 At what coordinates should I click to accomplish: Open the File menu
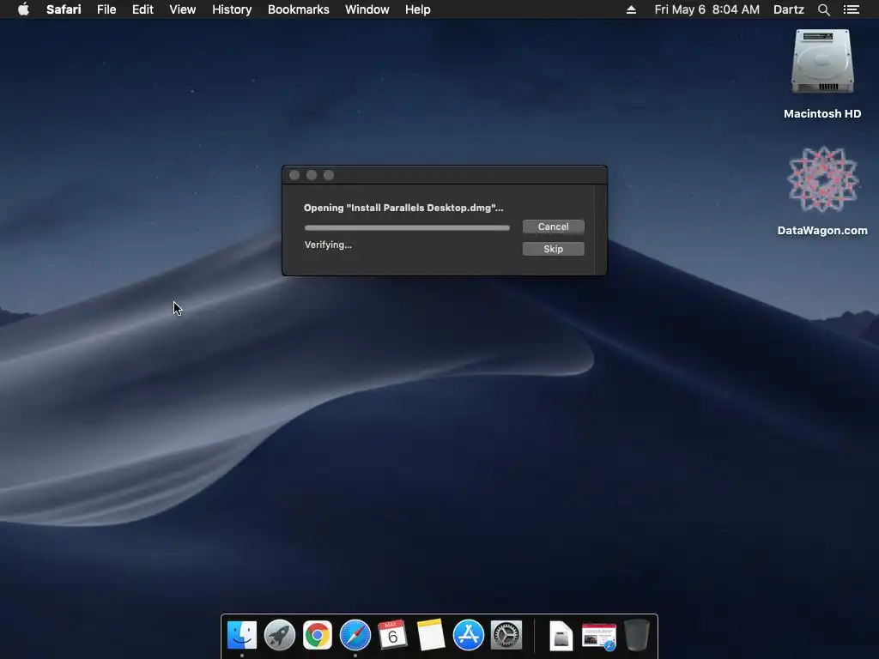click(x=106, y=9)
